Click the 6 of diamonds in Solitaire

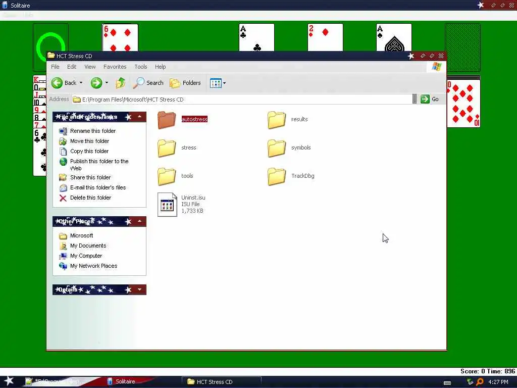pos(120,37)
